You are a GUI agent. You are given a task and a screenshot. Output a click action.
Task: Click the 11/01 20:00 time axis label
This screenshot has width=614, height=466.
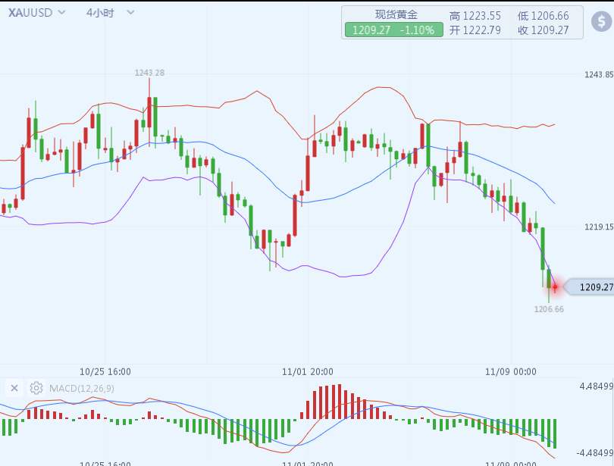(x=307, y=371)
